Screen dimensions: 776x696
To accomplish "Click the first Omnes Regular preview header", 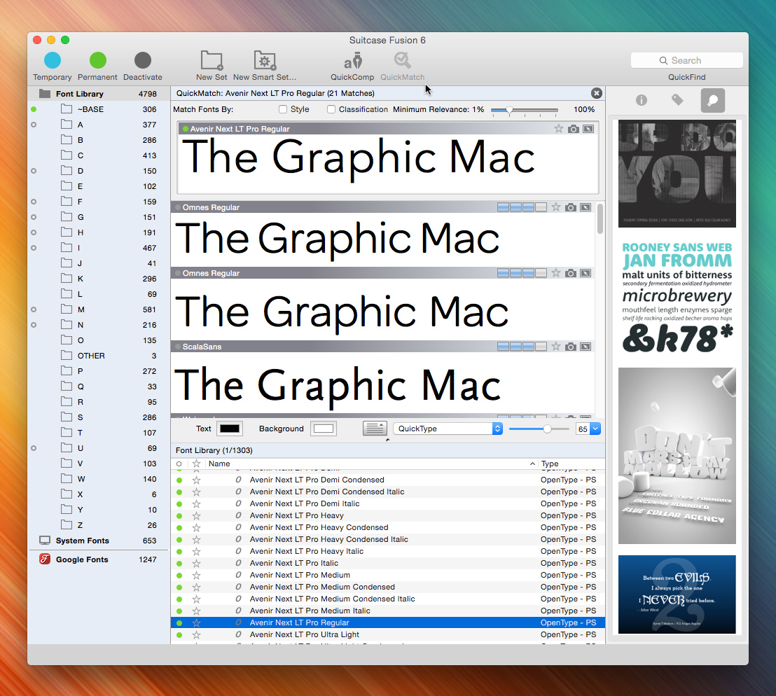I will [x=382, y=207].
